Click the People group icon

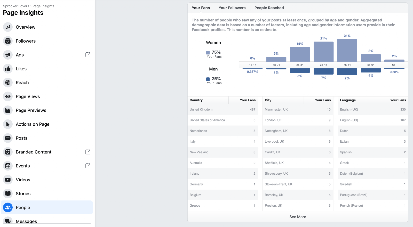pos(8,207)
